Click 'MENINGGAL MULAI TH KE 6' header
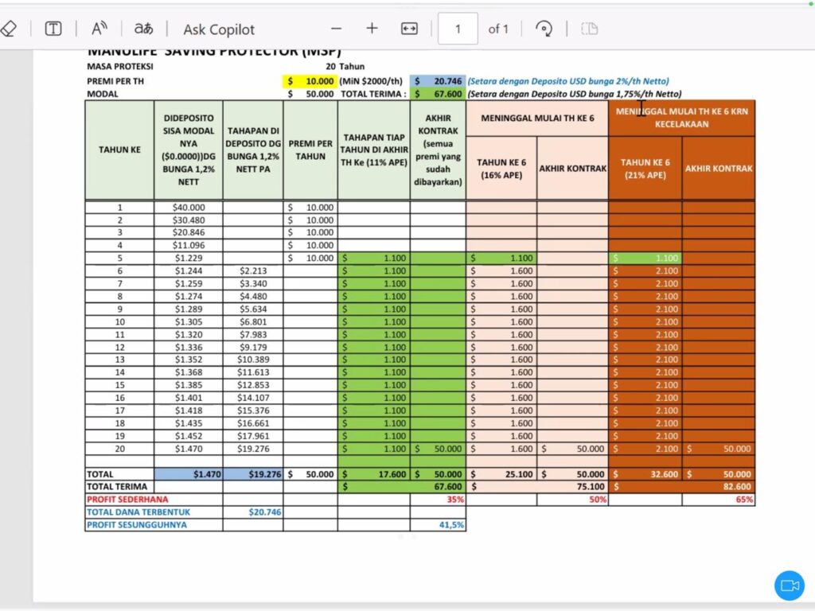 pyautogui.click(x=537, y=119)
